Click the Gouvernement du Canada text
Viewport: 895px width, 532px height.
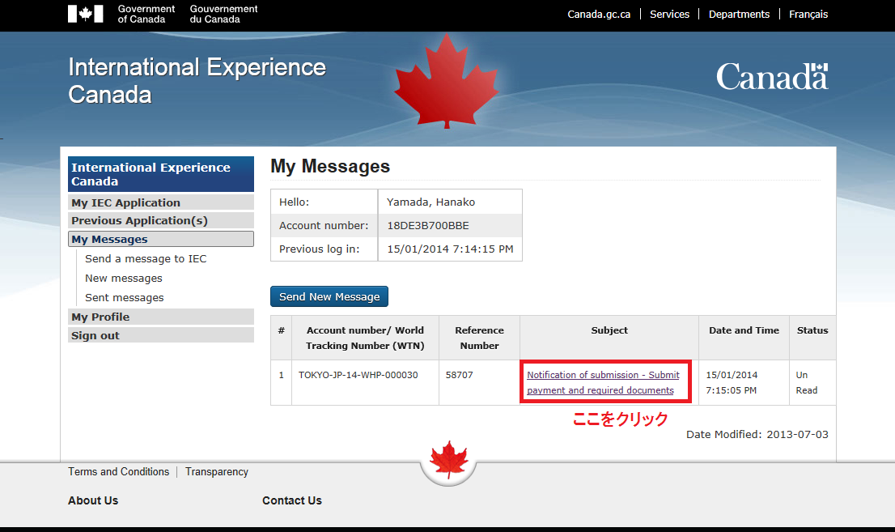pyautogui.click(x=223, y=15)
